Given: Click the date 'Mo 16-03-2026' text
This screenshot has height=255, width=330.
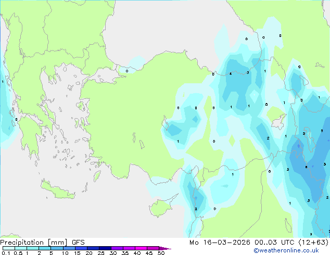Looking at the screenshot, I should point(220,243).
